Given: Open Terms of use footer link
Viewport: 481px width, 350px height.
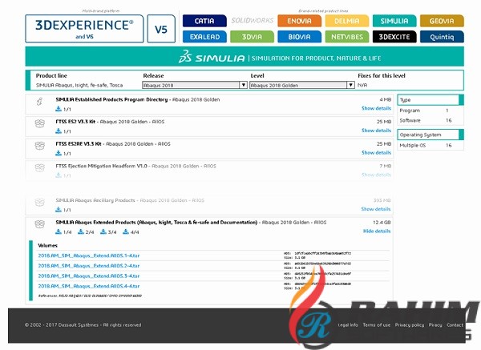Looking at the screenshot, I should [377, 325].
